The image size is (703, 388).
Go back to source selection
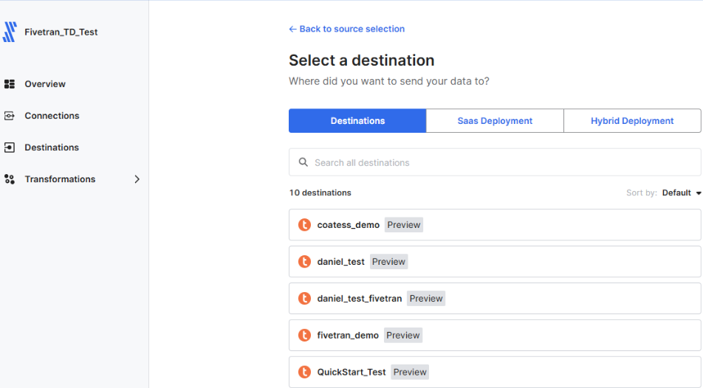(347, 29)
